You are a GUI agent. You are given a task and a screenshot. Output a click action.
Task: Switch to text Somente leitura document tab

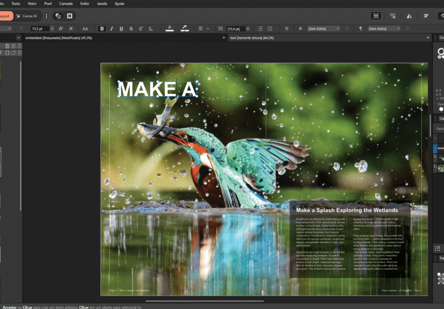[x=252, y=38]
